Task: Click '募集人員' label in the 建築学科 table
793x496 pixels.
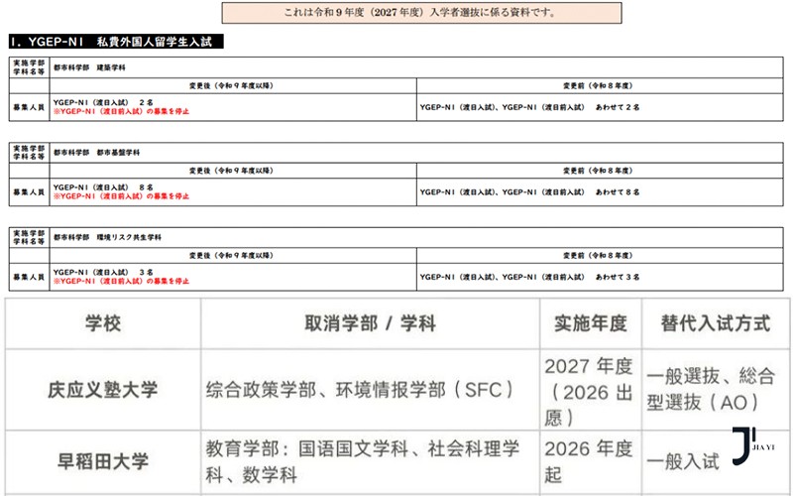Action: 29,107
